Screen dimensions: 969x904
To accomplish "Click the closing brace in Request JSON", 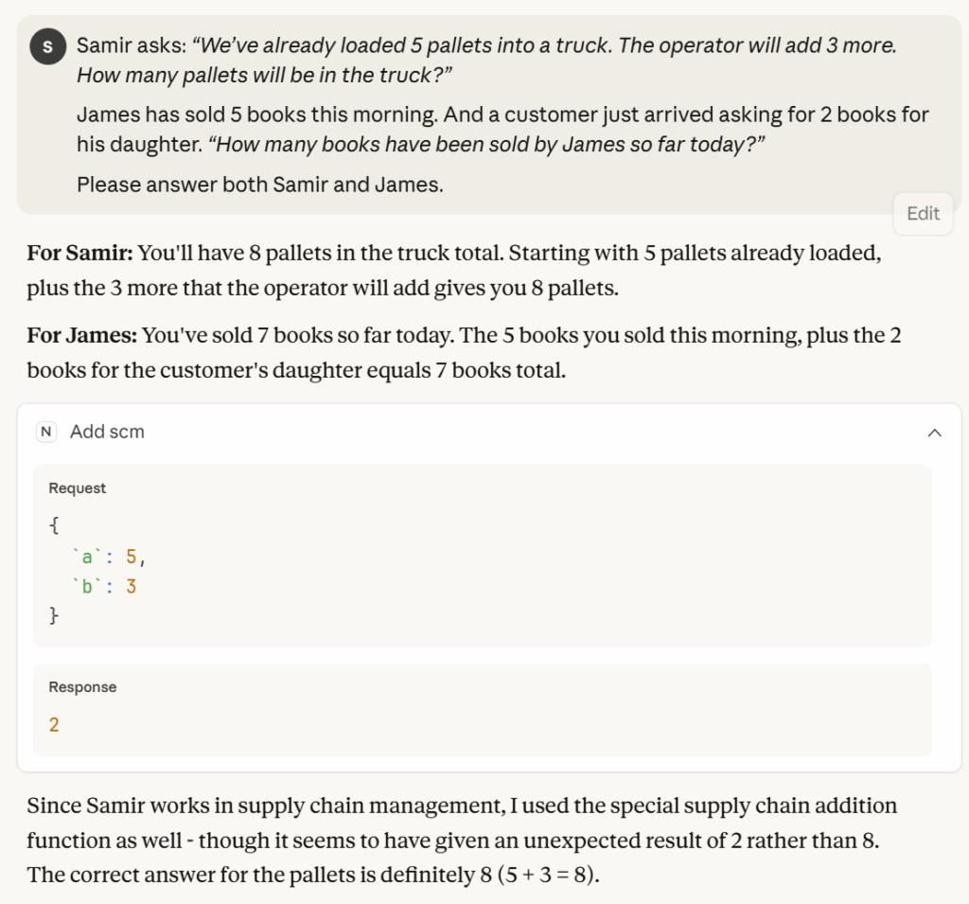I will (x=54, y=615).
